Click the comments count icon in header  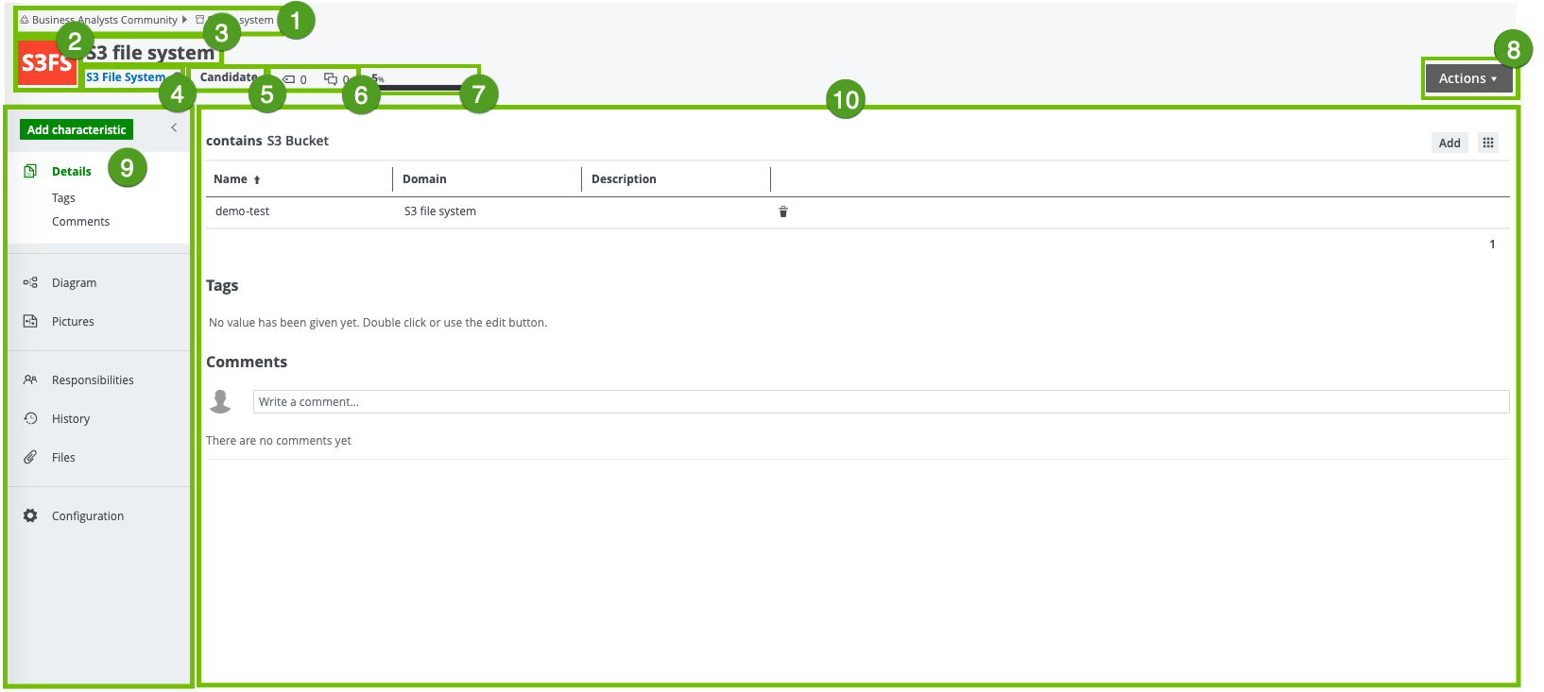[331, 79]
